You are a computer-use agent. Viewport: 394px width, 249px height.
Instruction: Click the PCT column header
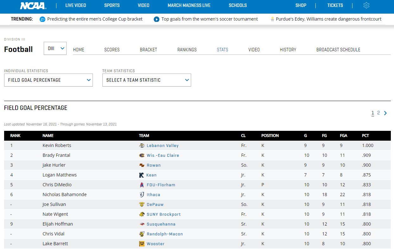tap(365, 136)
